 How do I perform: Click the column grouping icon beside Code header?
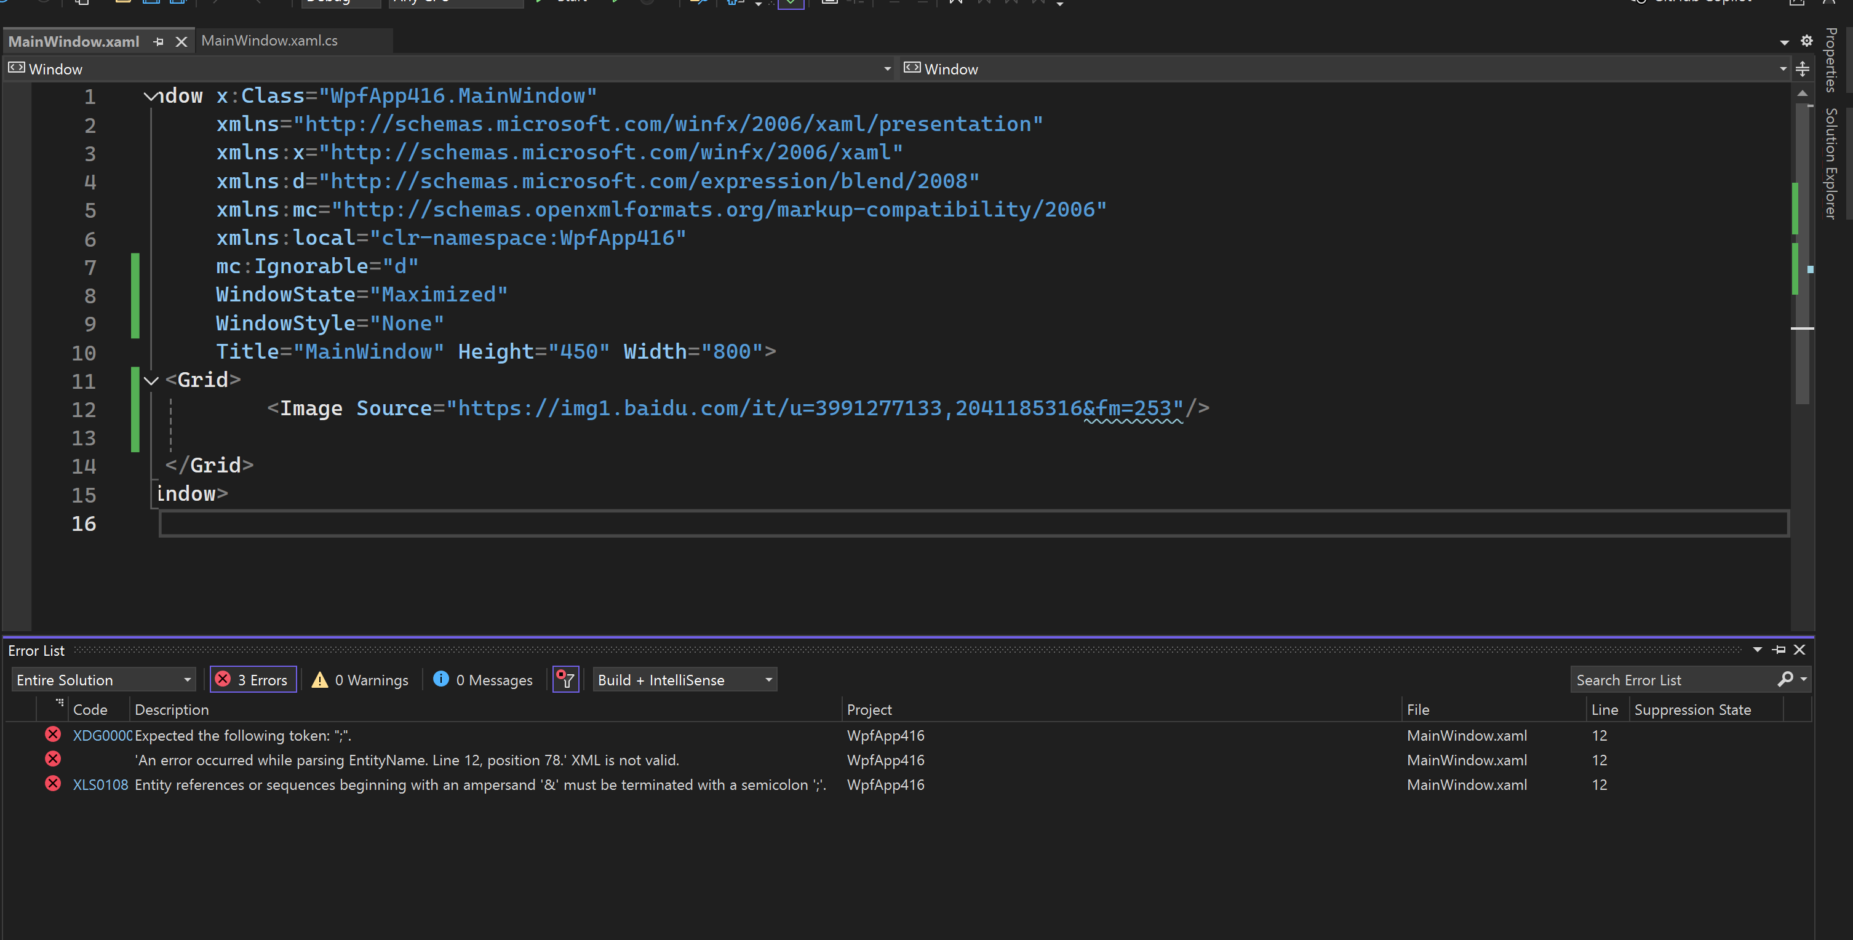click(x=60, y=702)
